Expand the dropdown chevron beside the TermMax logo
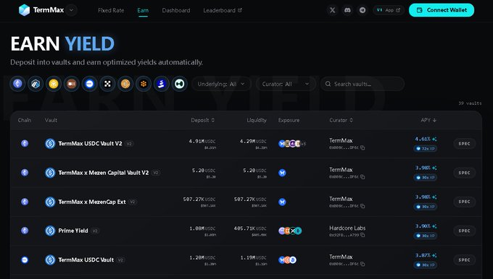Screen dimensions: 493x279 [x=71, y=10]
